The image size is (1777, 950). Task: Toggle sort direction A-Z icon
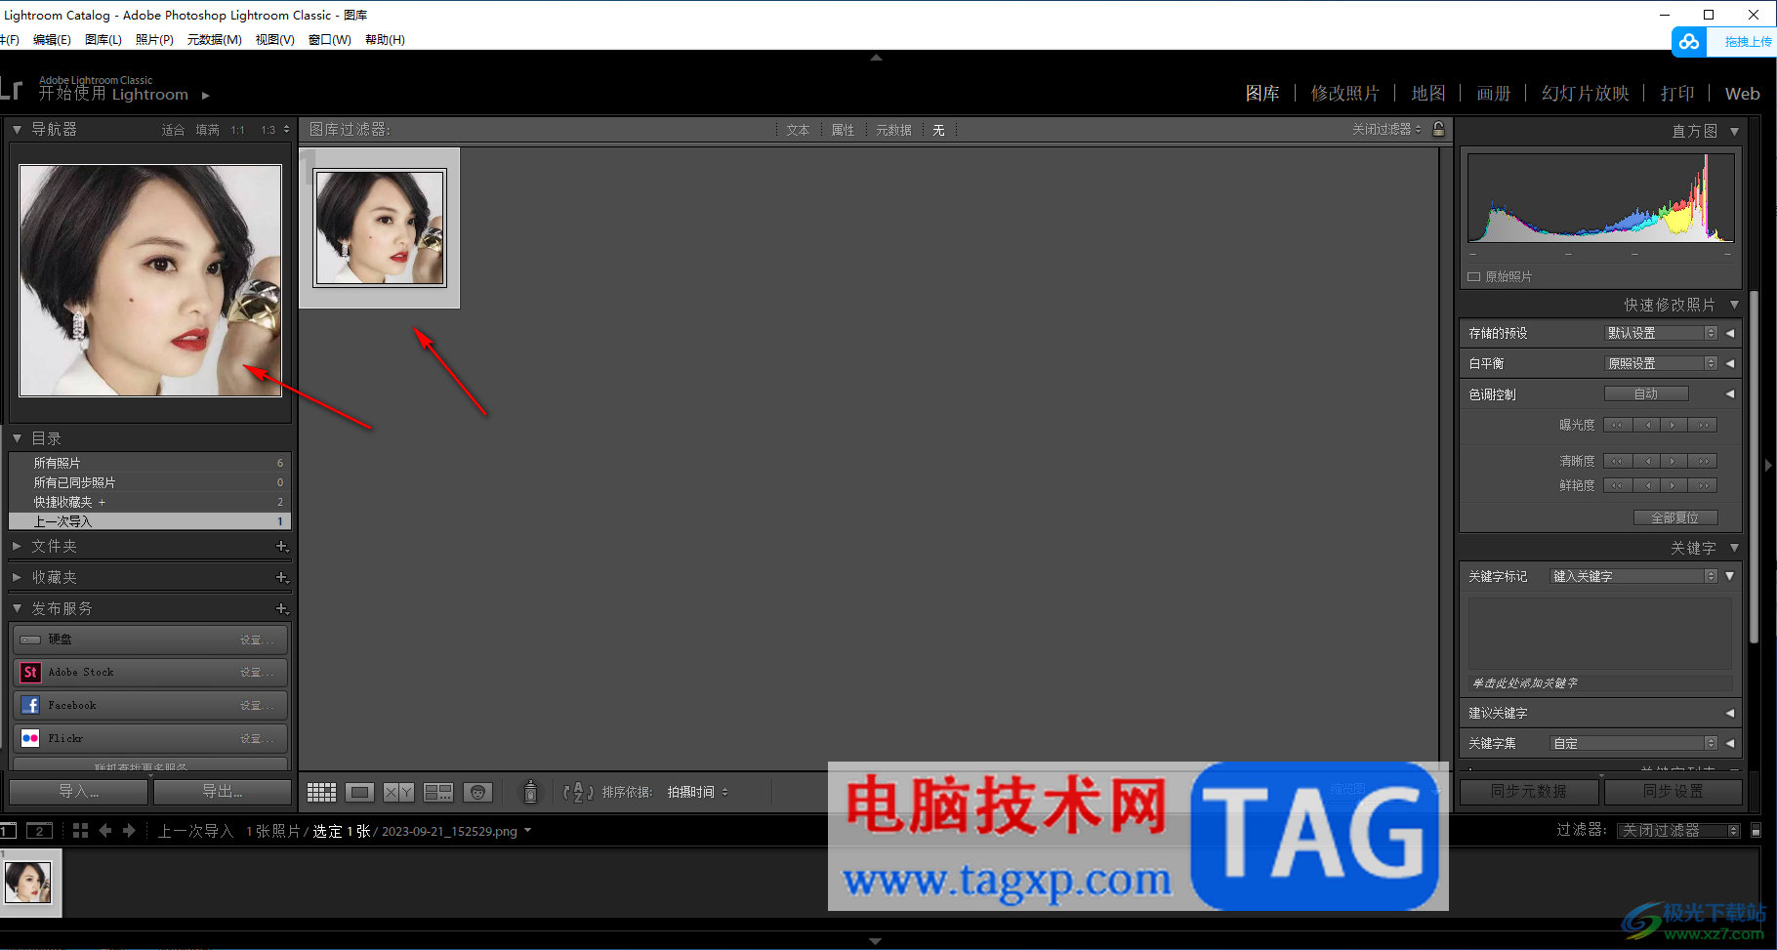click(578, 792)
